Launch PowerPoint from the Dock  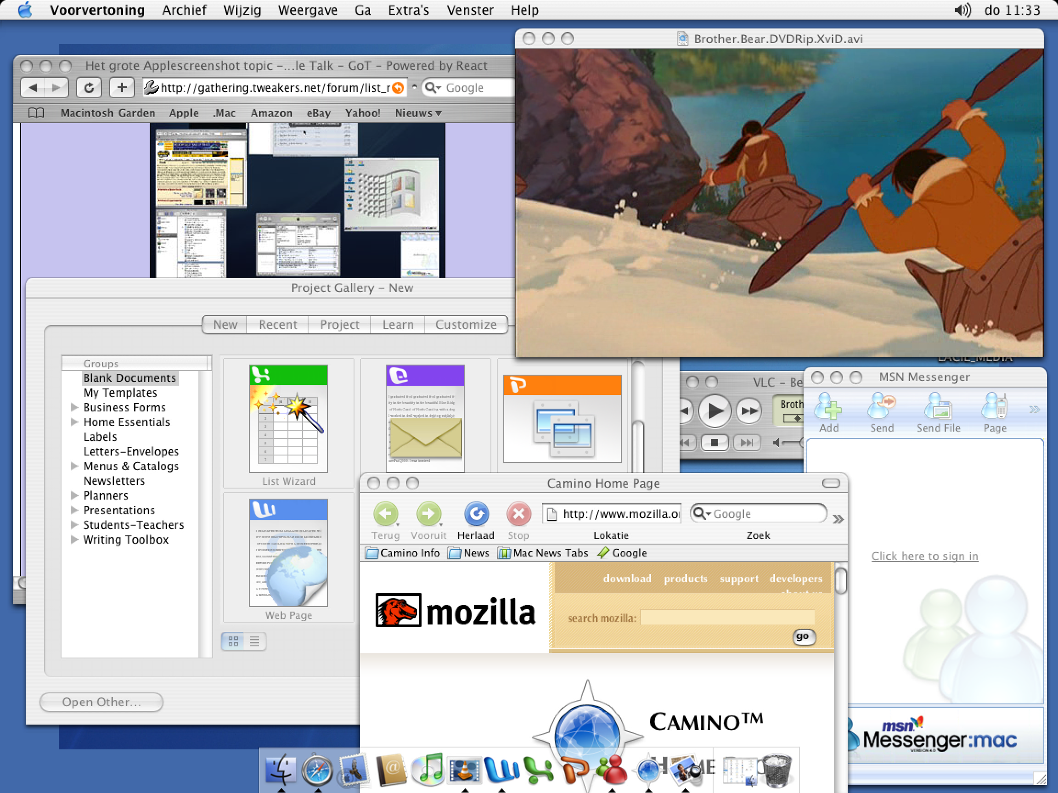click(x=575, y=769)
